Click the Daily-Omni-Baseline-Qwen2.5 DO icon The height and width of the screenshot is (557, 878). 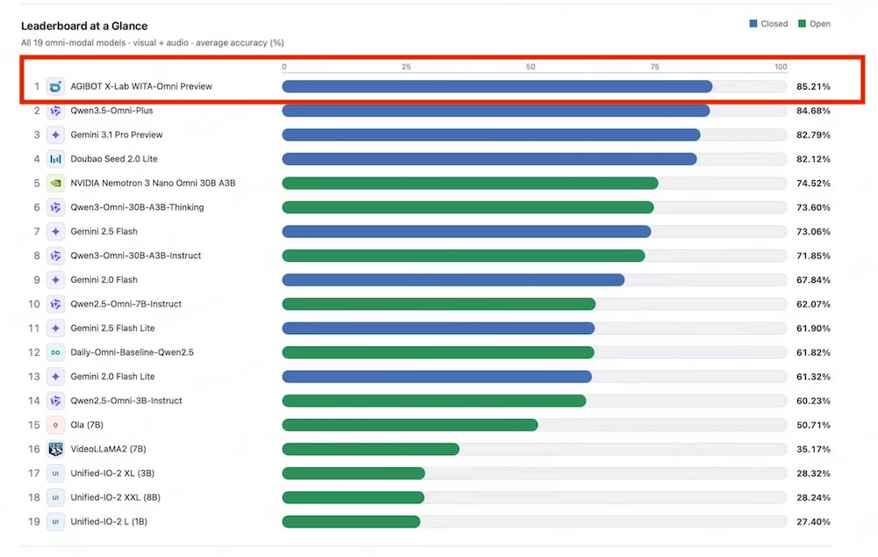(x=55, y=352)
